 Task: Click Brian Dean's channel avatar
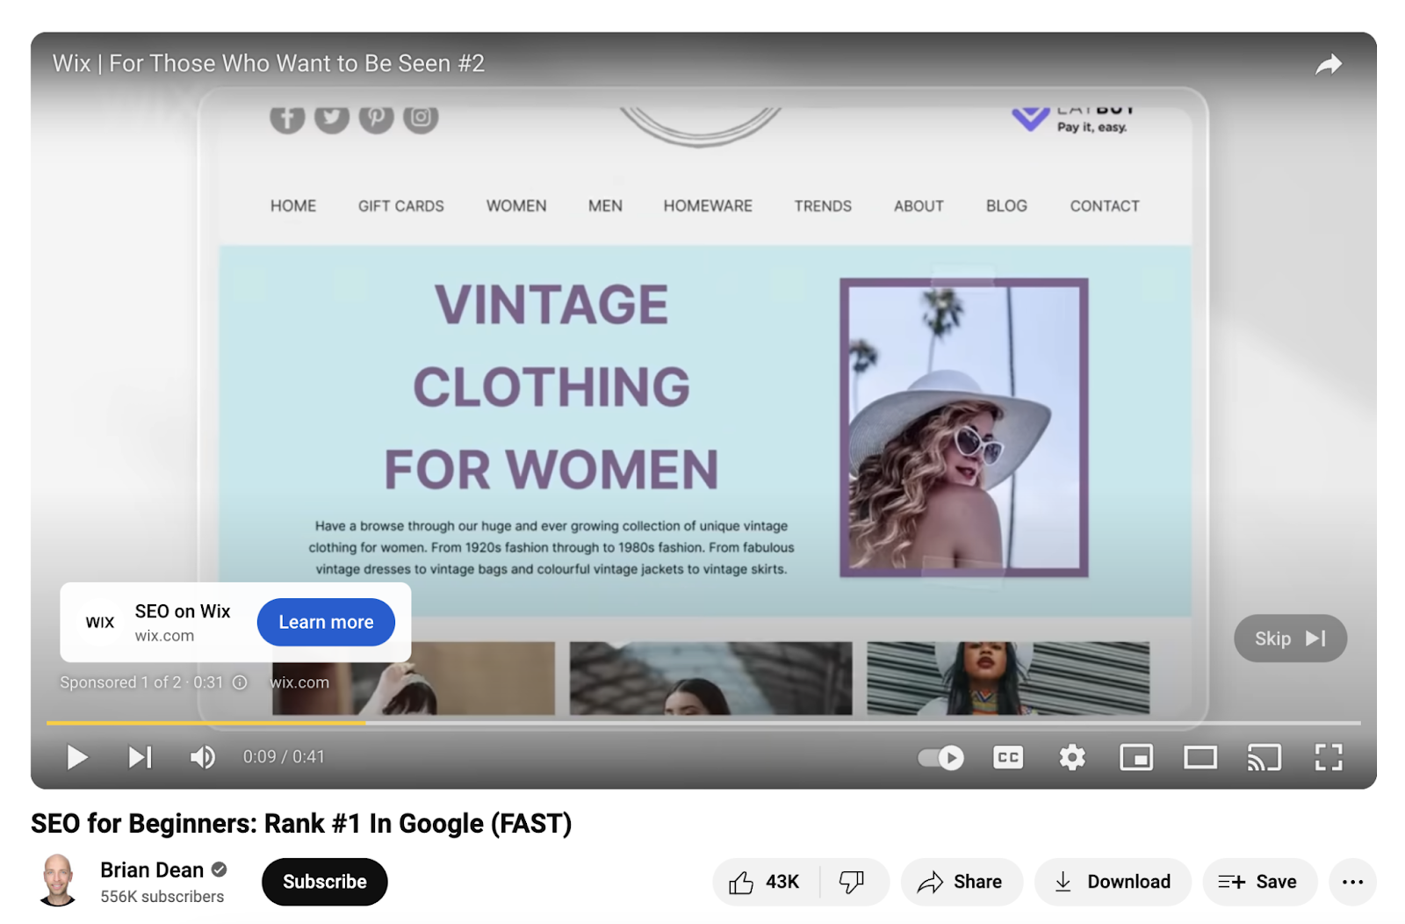point(59,882)
